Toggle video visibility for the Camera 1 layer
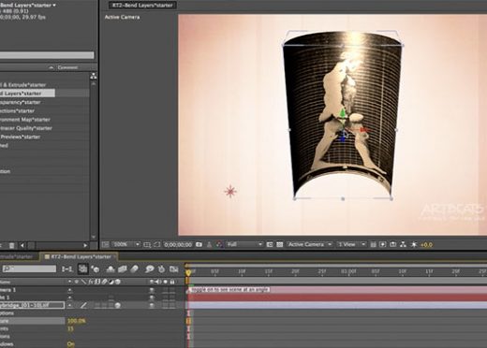This screenshot has height=348, width=487. coord(152,290)
